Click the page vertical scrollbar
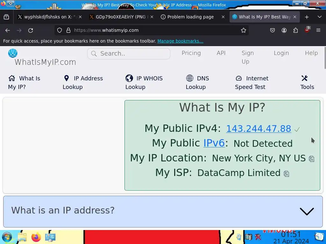Image resolution: width=326 pixels, height=244 pixels. point(325,58)
